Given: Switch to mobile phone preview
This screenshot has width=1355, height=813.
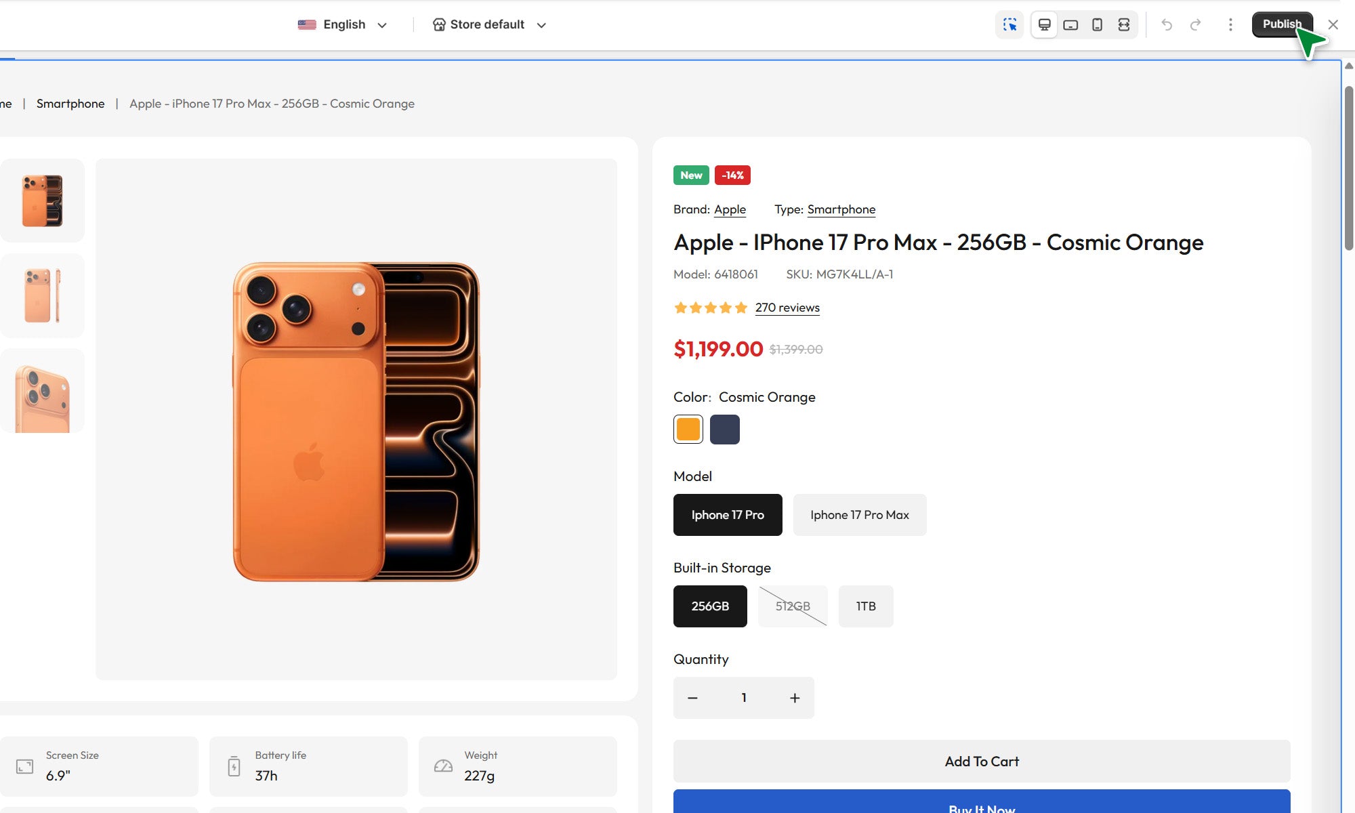Looking at the screenshot, I should [x=1097, y=25].
